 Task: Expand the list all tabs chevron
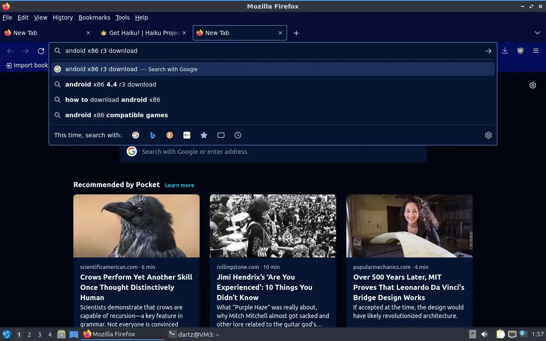[x=537, y=33]
